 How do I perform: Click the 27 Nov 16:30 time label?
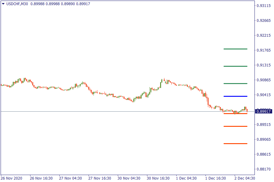[100, 178]
